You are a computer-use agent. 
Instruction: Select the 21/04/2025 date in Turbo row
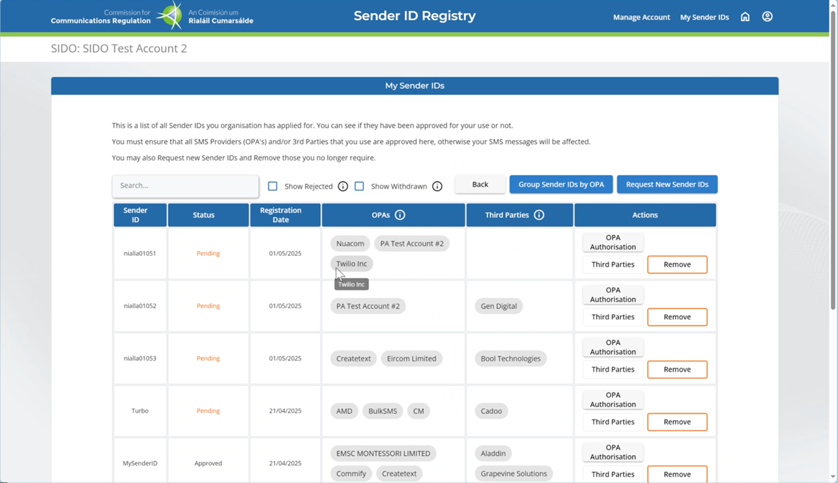point(285,411)
